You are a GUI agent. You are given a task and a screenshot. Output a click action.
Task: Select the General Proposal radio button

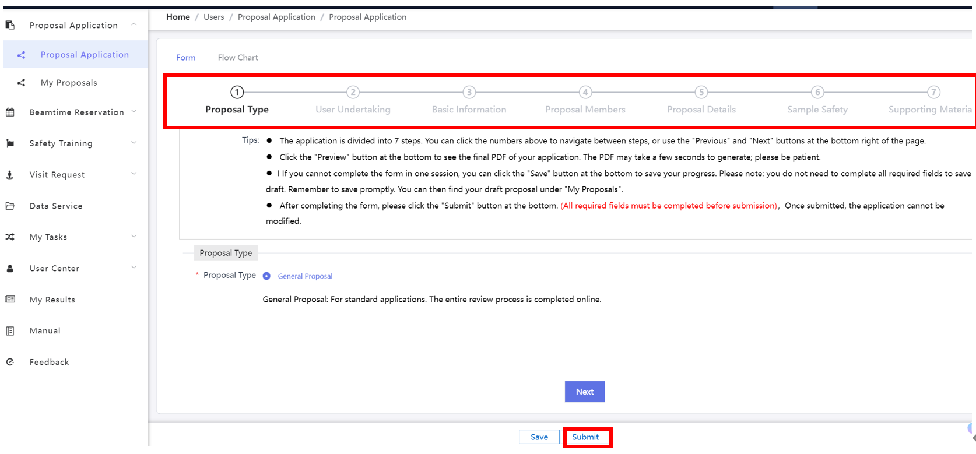tap(266, 276)
